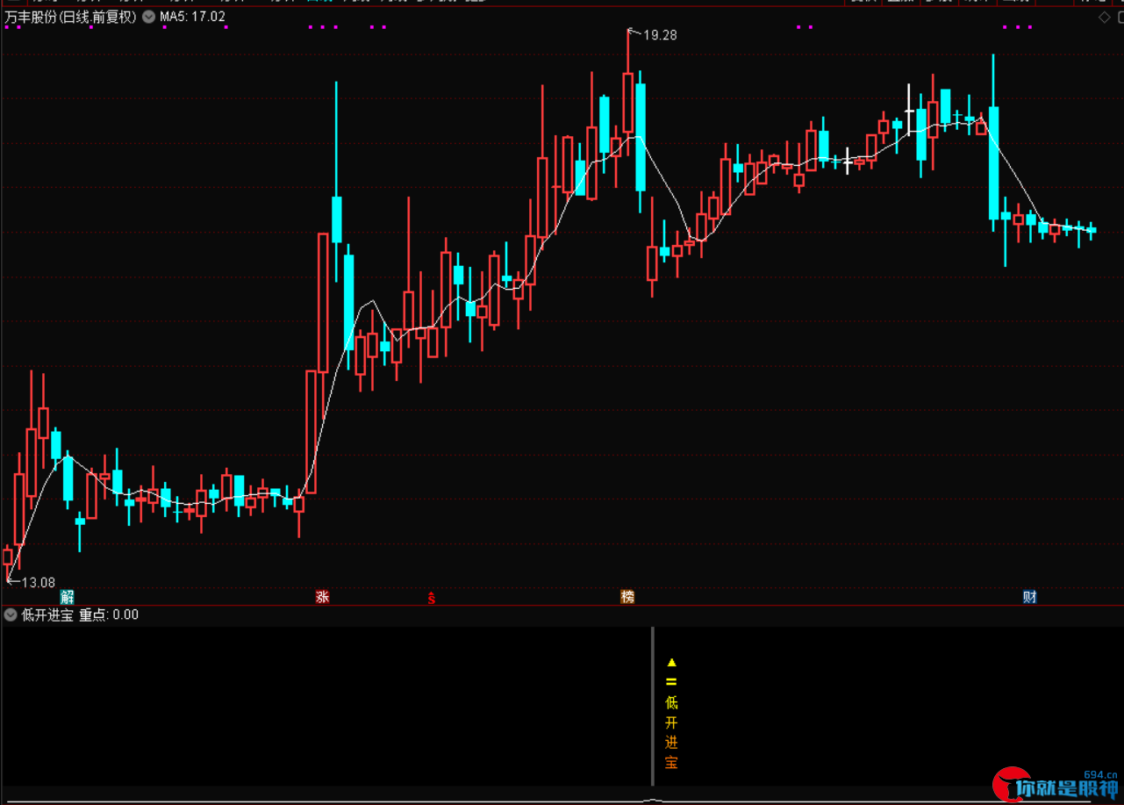This screenshot has height=805, width=1124.
Task: Open the 涨 event marker below the chart
Action: (x=322, y=597)
